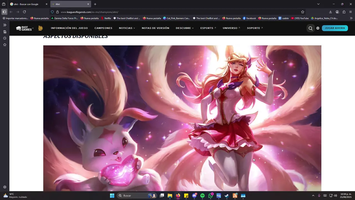Screen dimensions: 355x200
Task: Open the cadete bookmark
Action: tap(284, 18)
